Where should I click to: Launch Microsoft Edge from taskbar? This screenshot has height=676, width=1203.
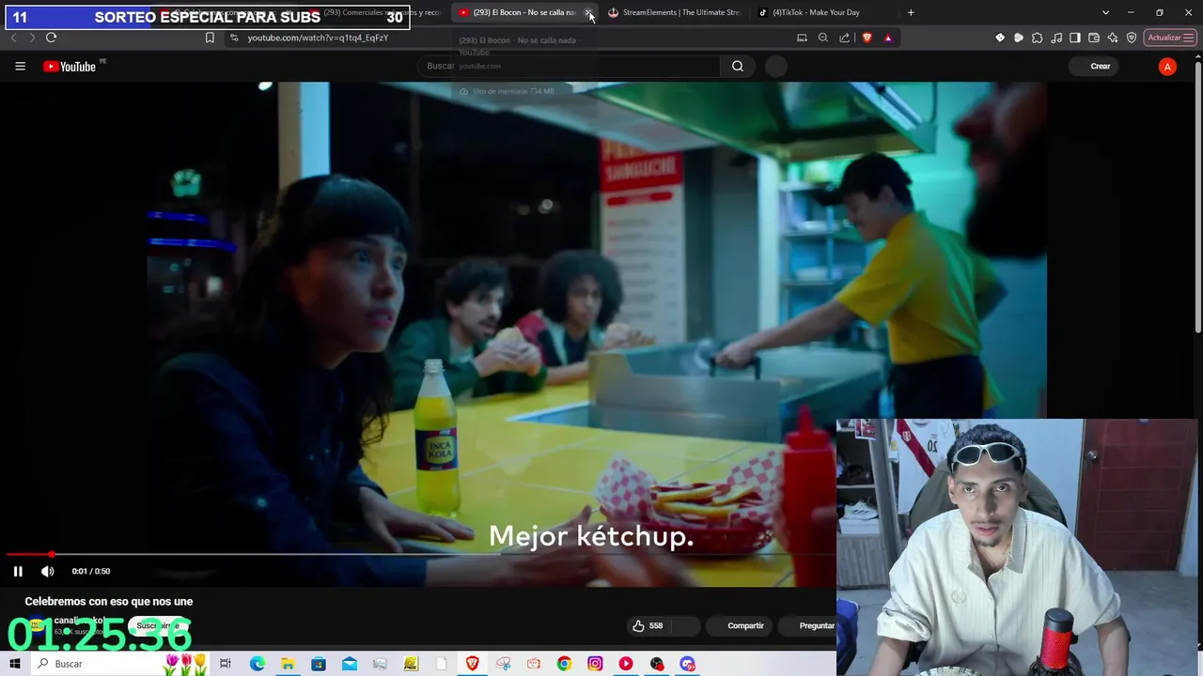[257, 664]
